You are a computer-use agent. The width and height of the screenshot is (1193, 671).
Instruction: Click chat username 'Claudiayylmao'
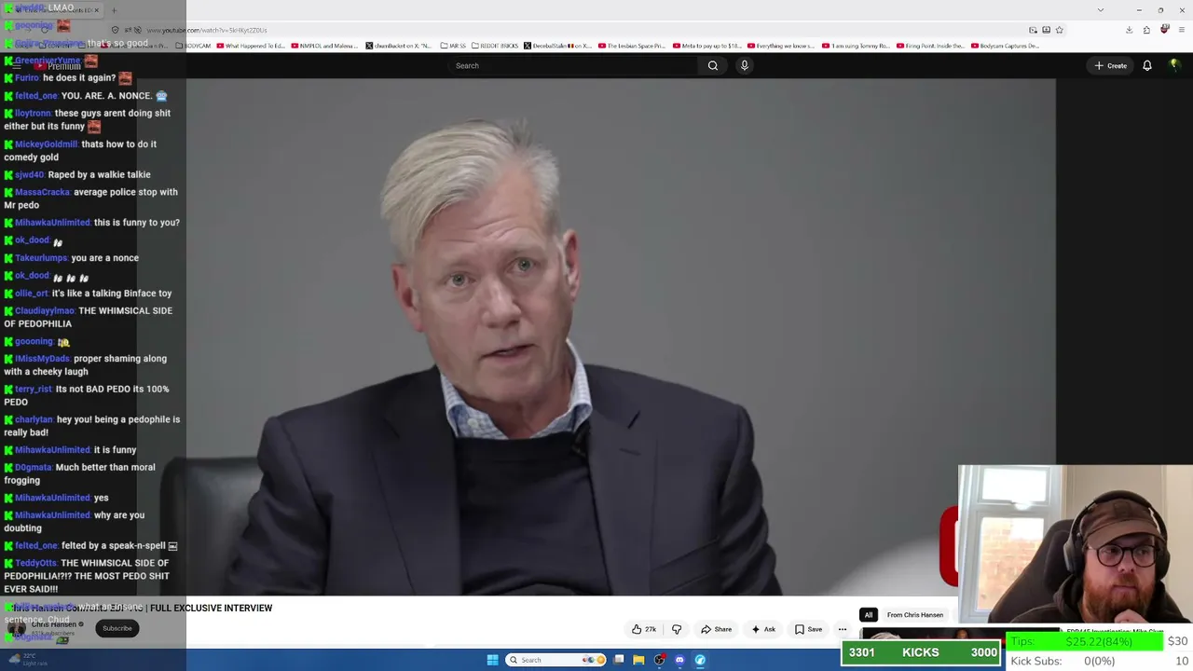point(45,311)
